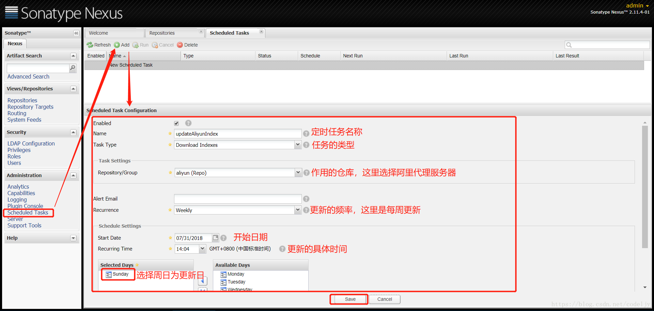Open help for the Enabled field
Image resolution: width=654 pixels, height=311 pixels.
pyautogui.click(x=188, y=123)
